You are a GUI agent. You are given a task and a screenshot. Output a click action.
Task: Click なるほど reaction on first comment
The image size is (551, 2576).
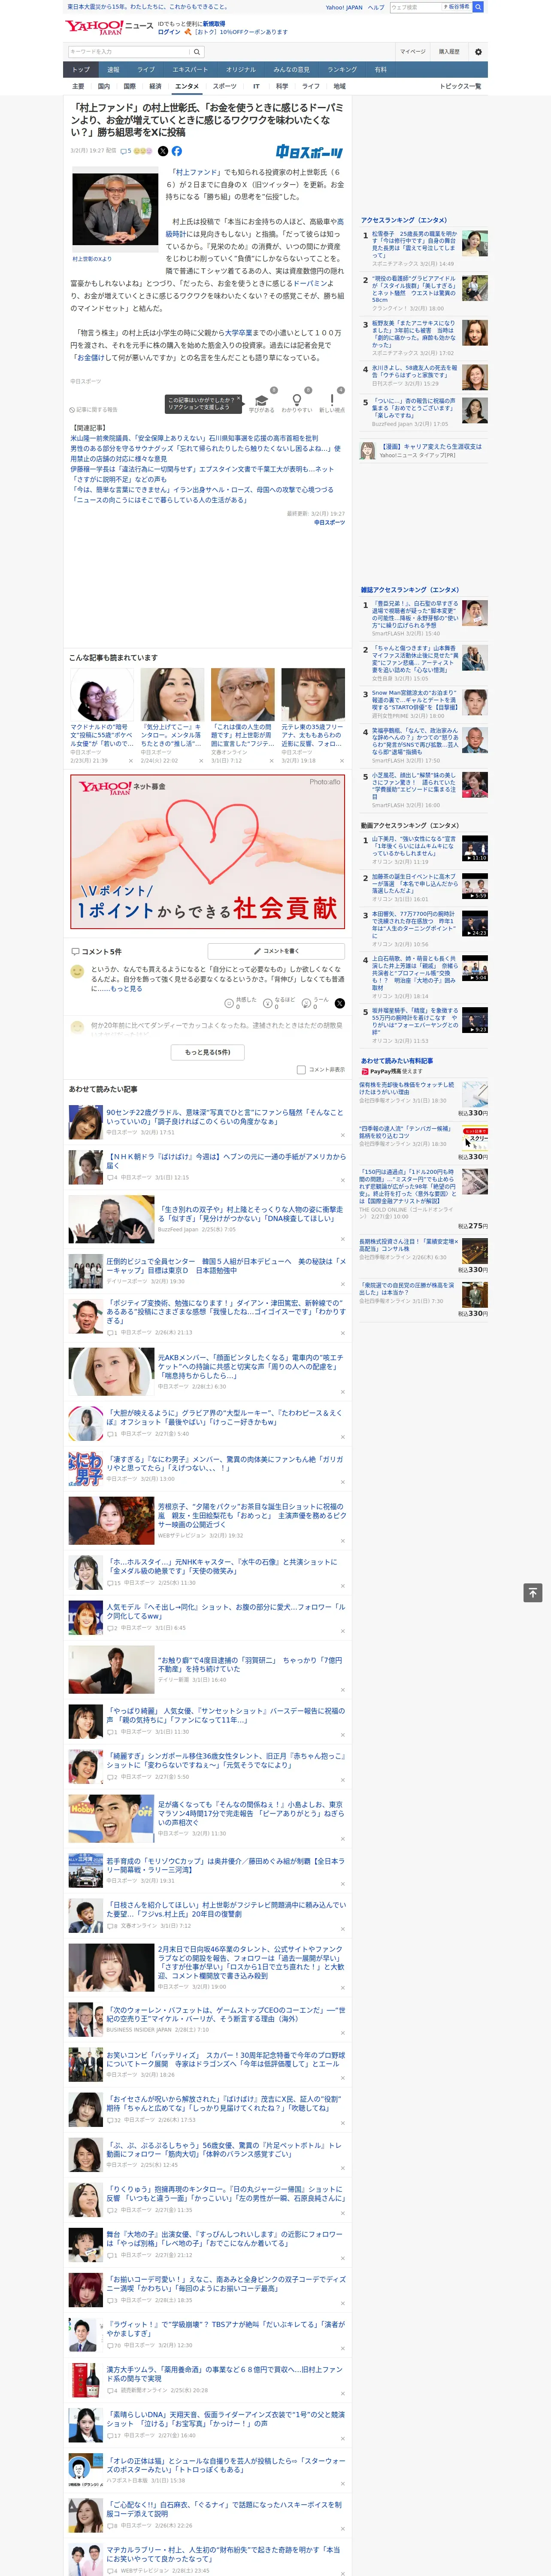point(280,1003)
